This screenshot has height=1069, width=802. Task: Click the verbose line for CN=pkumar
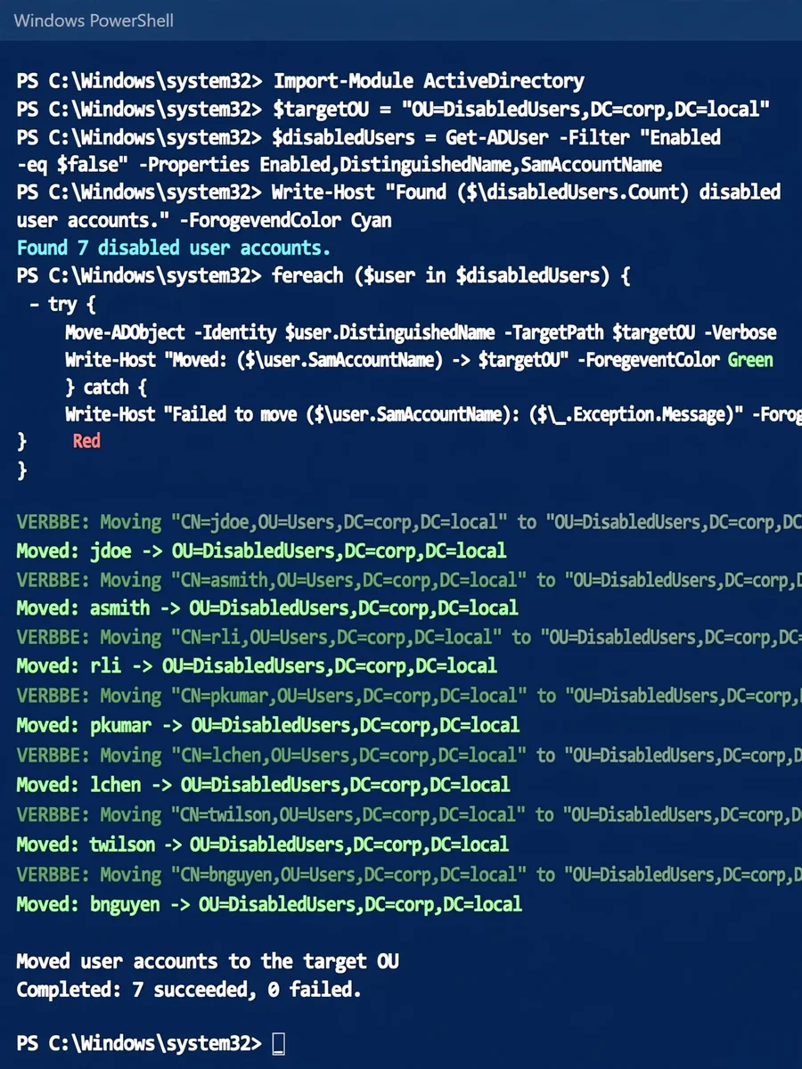(x=409, y=696)
